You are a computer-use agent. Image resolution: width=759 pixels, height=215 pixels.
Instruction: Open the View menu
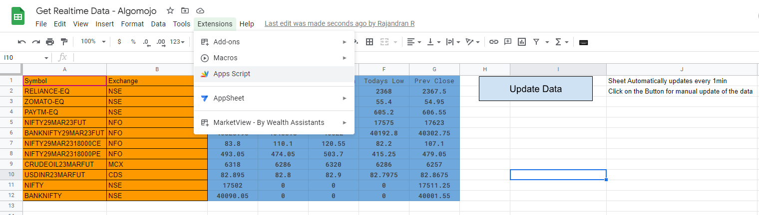(x=81, y=24)
